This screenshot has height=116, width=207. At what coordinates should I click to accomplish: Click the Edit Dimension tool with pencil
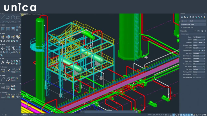(8, 71)
